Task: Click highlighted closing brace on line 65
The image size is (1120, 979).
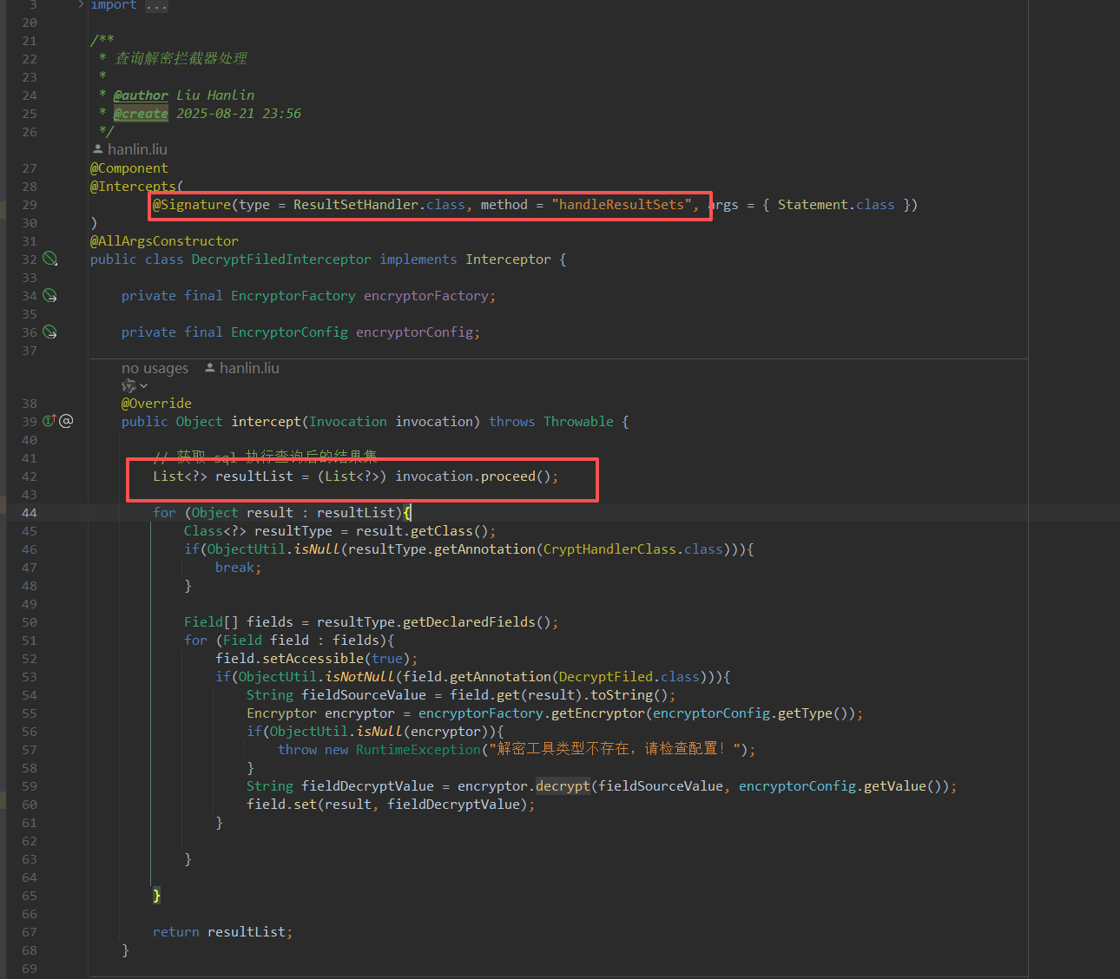Action: [x=156, y=896]
